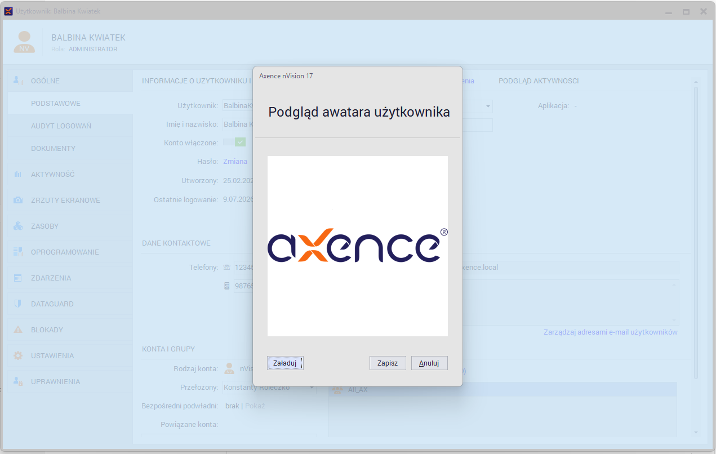Click the Załaduj button in avatar dialog
The image size is (716, 454).
coord(285,363)
